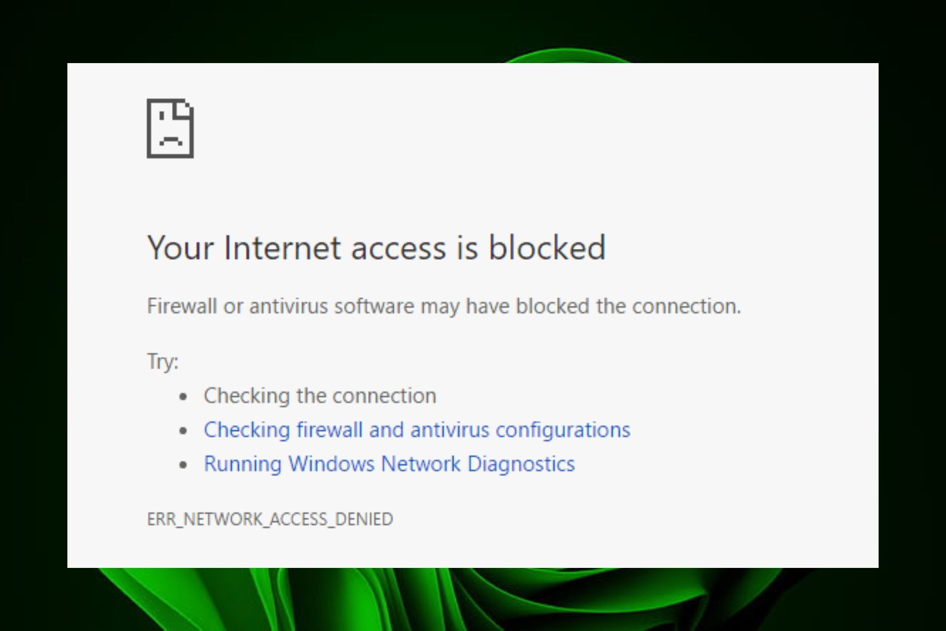Click the word 'connection.' ending the description
The width and height of the screenshot is (946, 631).
point(686,306)
